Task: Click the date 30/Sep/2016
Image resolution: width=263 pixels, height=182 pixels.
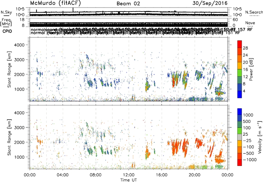Action: 210,3
